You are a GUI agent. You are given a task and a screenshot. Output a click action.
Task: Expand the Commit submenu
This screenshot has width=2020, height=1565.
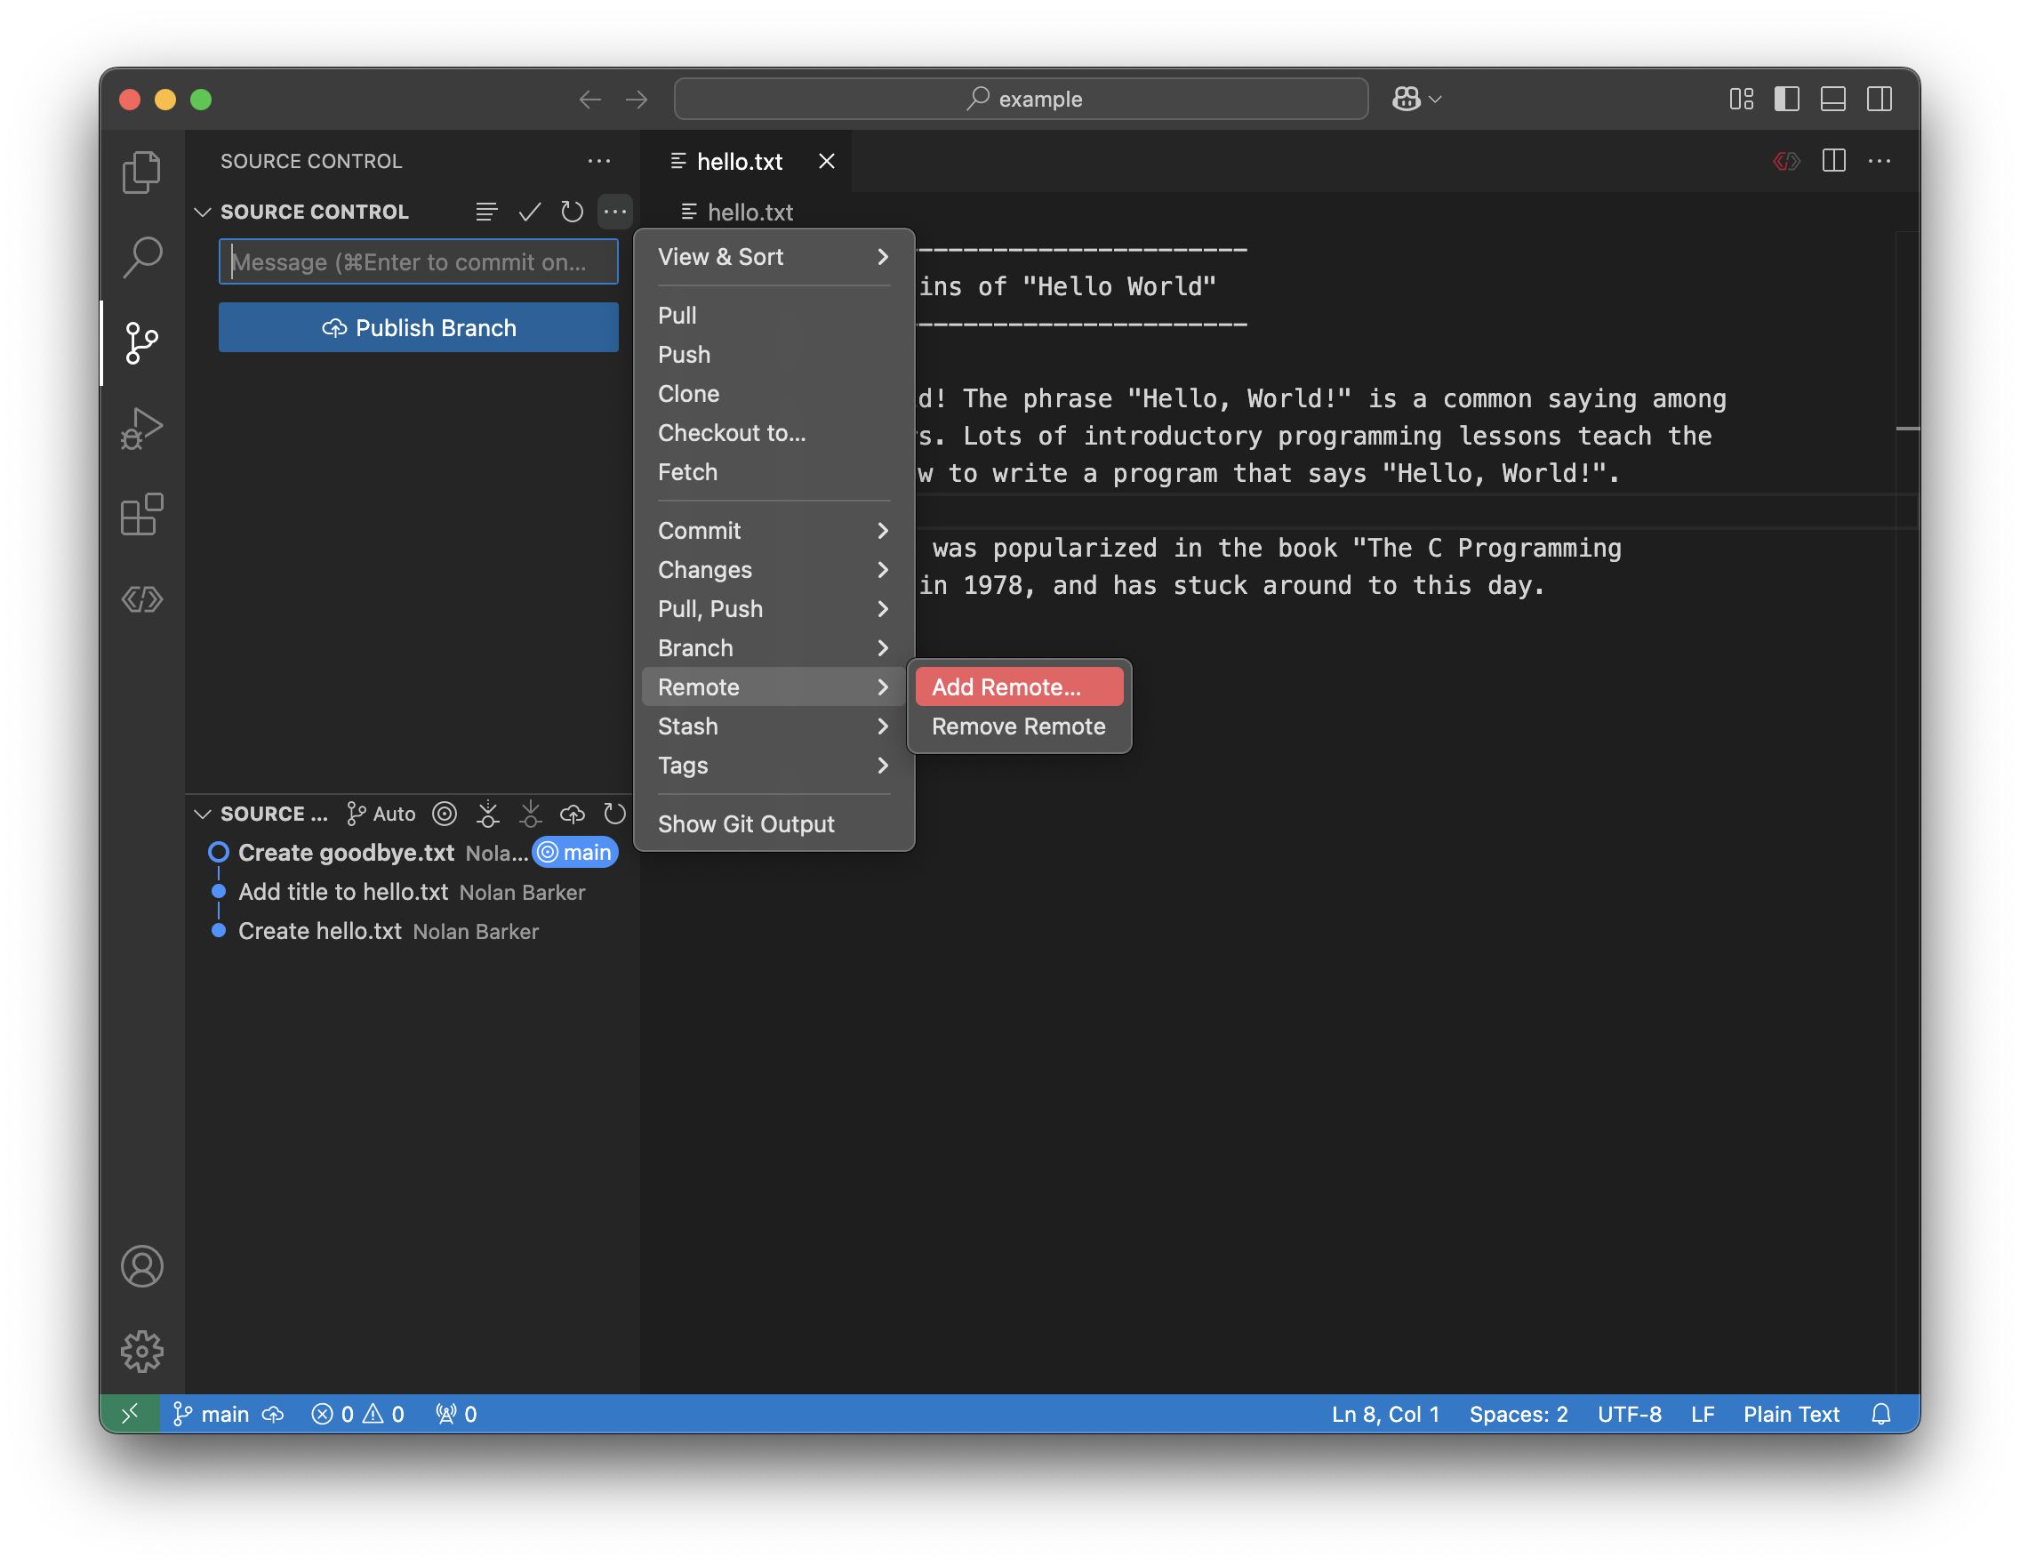[x=774, y=530]
